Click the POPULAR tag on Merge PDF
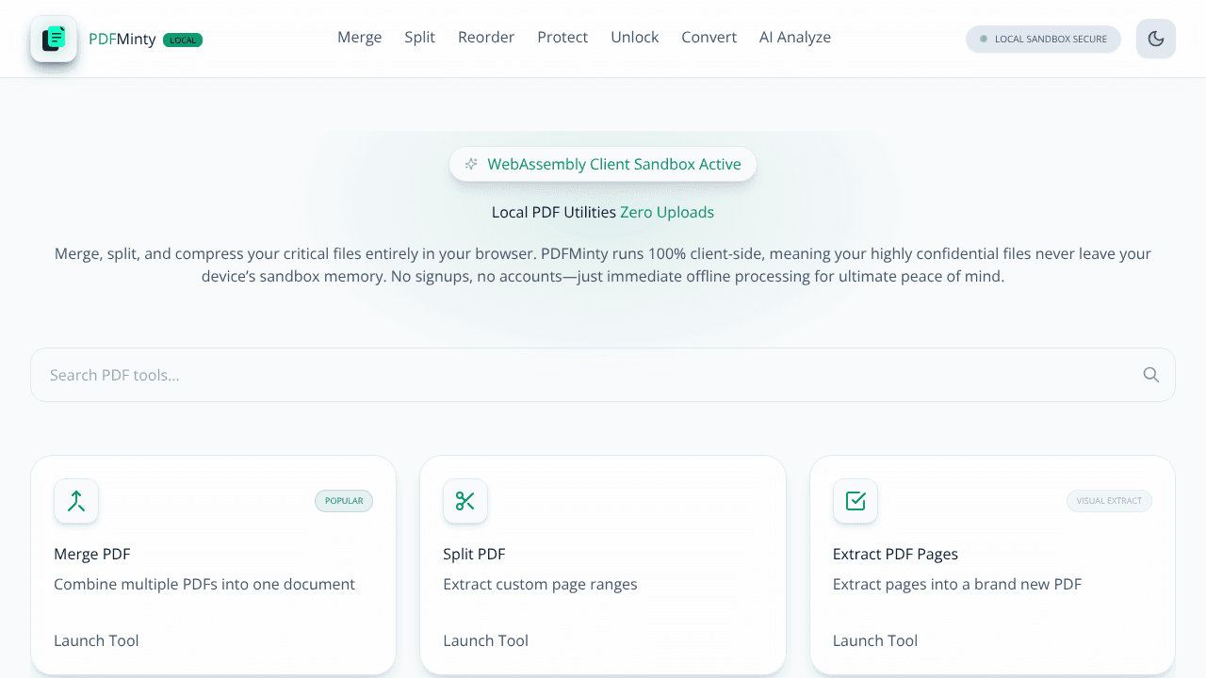 pyautogui.click(x=344, y=501)
